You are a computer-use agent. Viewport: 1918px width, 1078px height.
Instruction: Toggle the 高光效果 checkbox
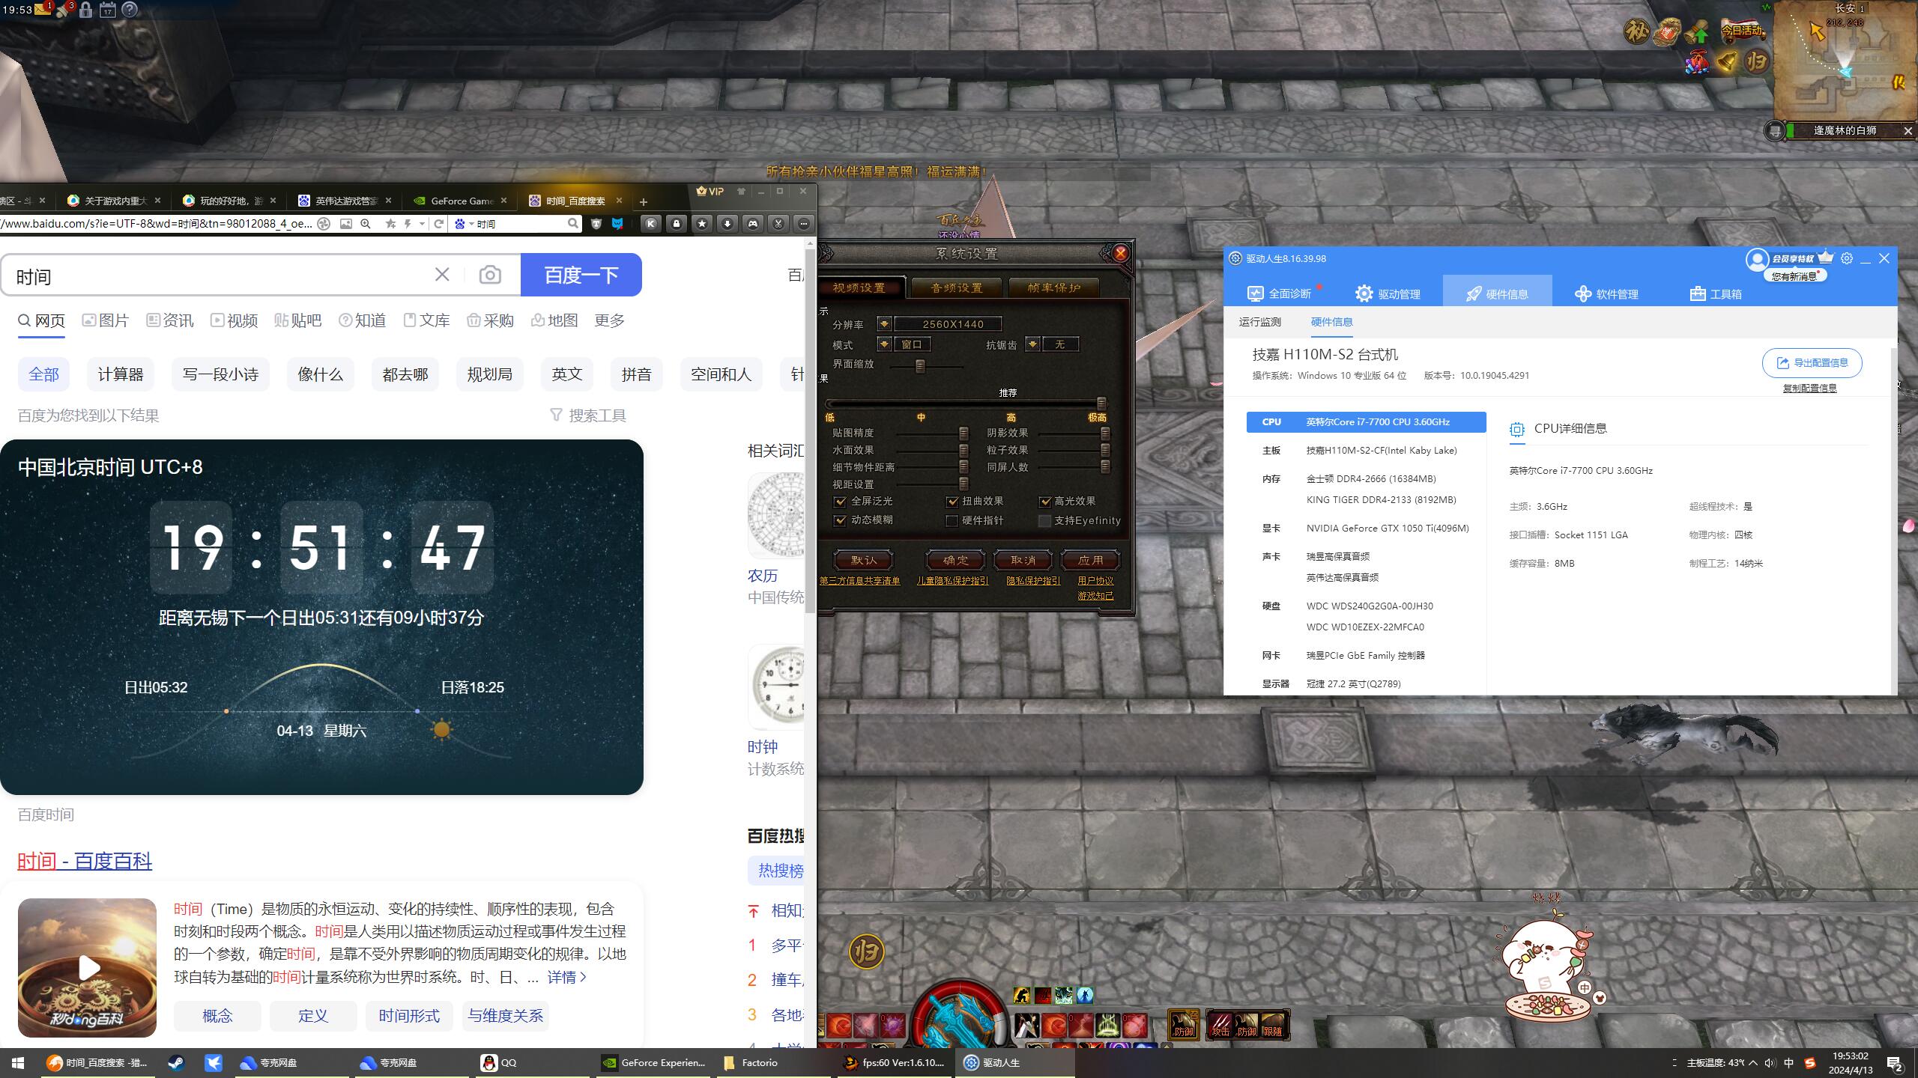tap(1044, 502)
